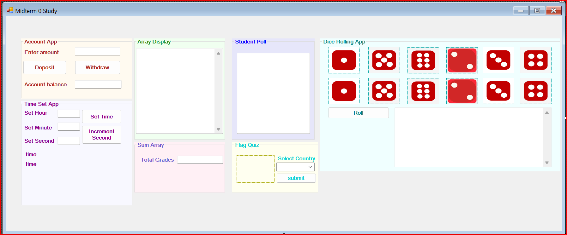Maximize the Midterm 0 Study window
Image resolution: width=567 pixels, height=235 pixels.
[537, 11]
